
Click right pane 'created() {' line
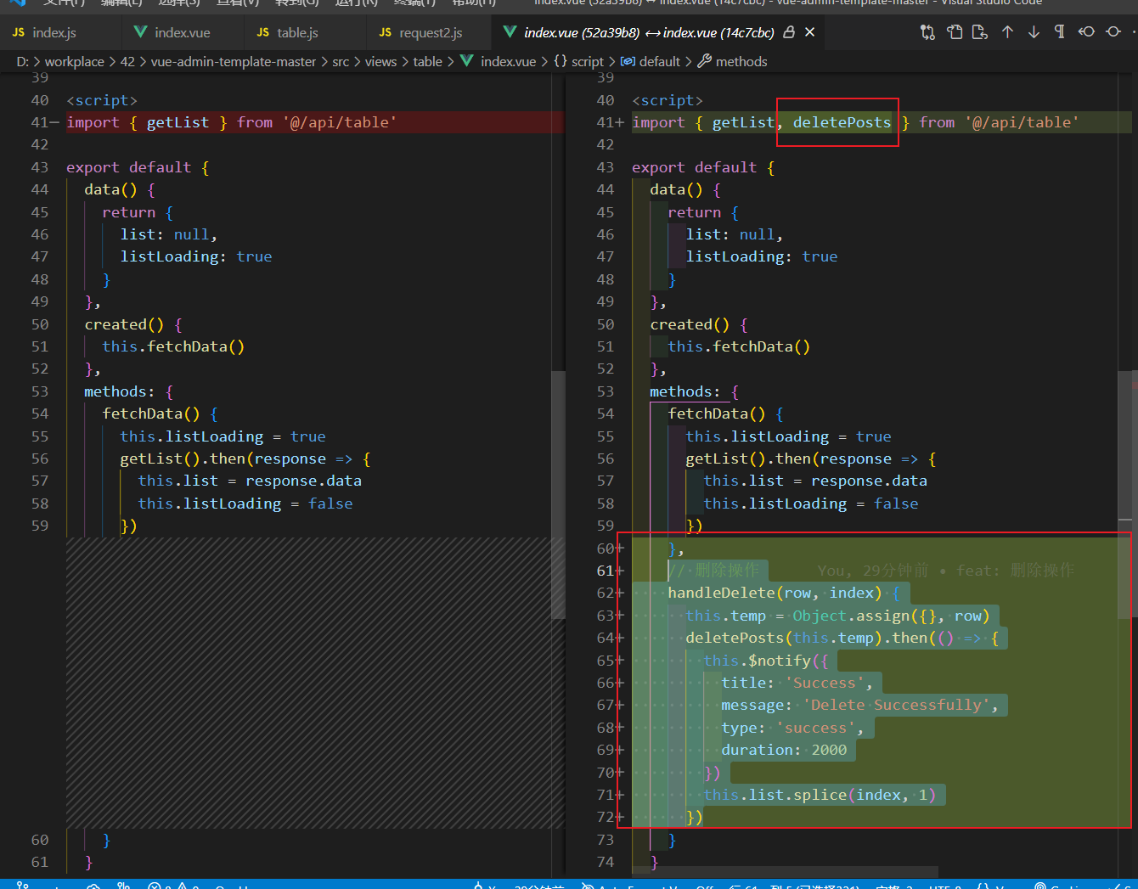(699, 324)
